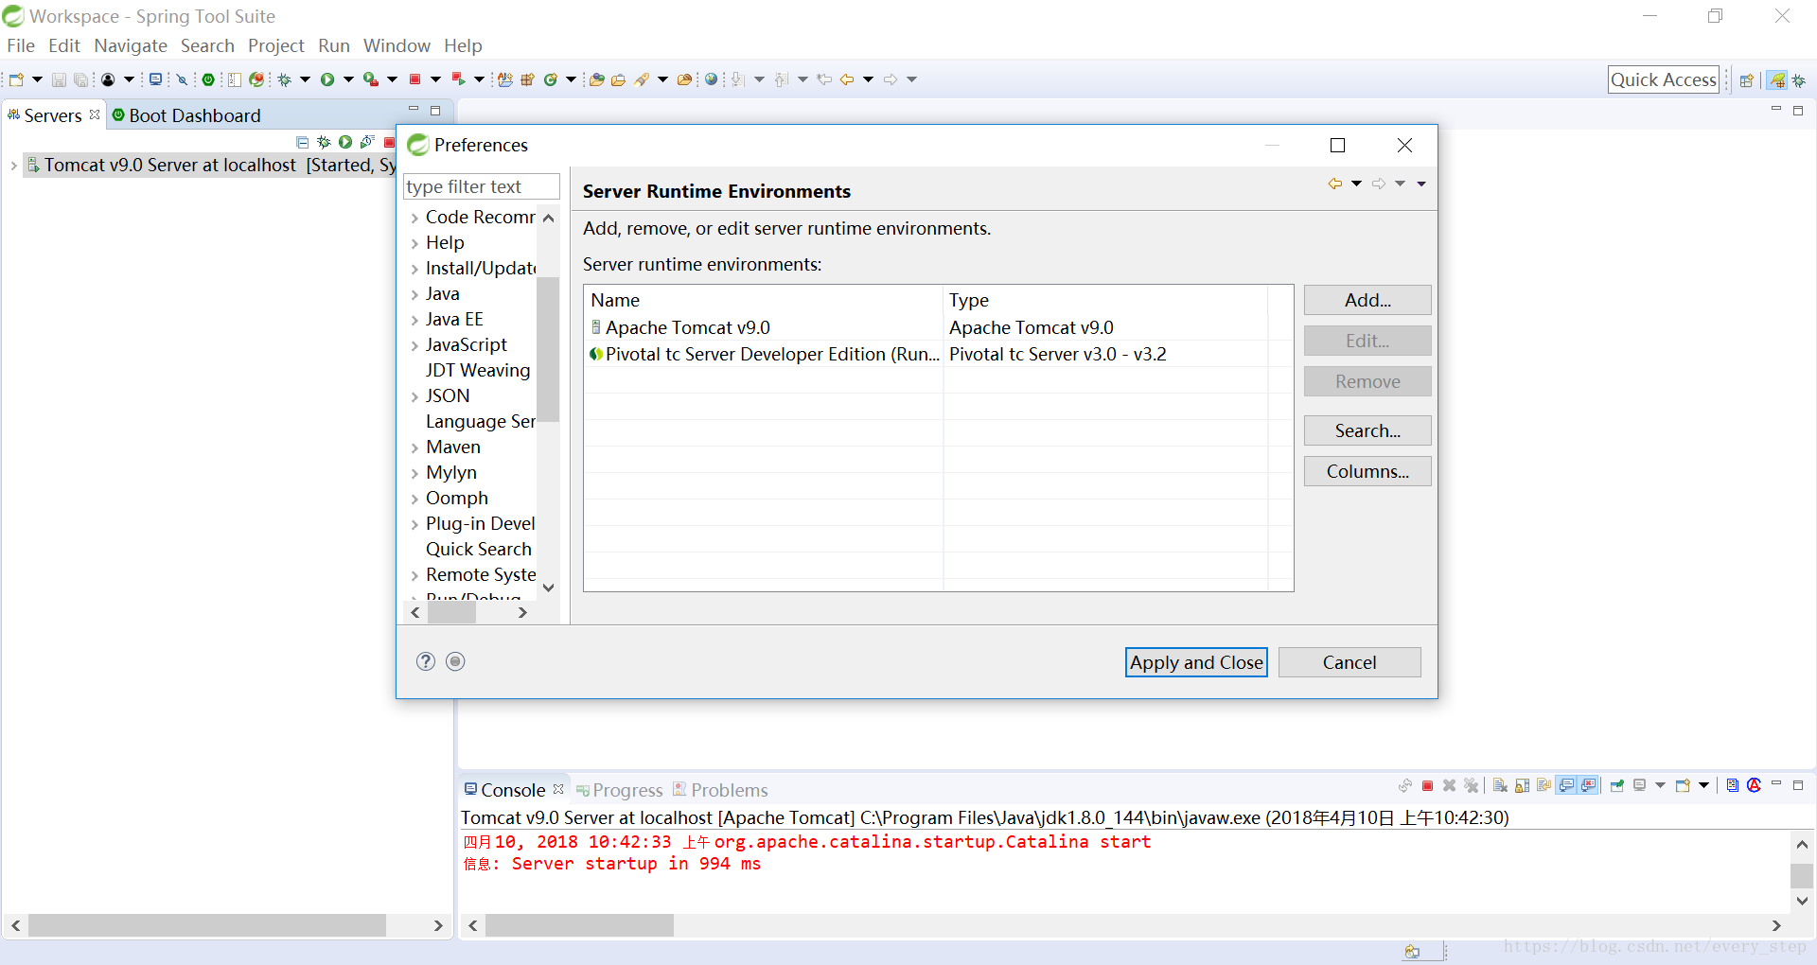Click the preferences tree vertical scrollbar thumb
This screenshot has width=1817, height=965.
[548, 348]
